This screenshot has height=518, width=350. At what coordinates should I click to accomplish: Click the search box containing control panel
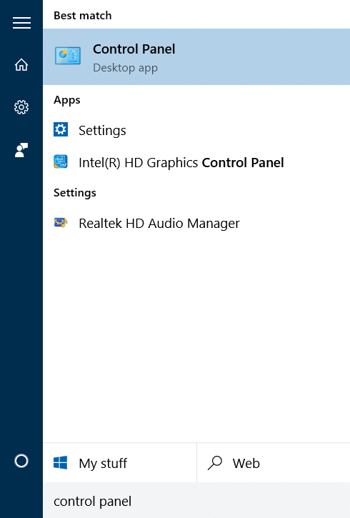coord(196,500)
